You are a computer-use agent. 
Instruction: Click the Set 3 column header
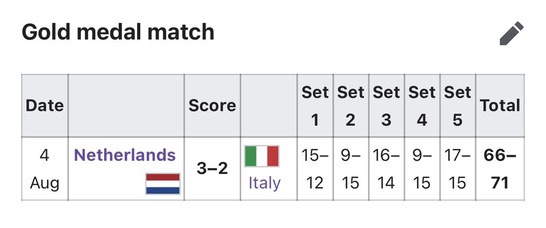pyautogui.click(x=386, y=105)
